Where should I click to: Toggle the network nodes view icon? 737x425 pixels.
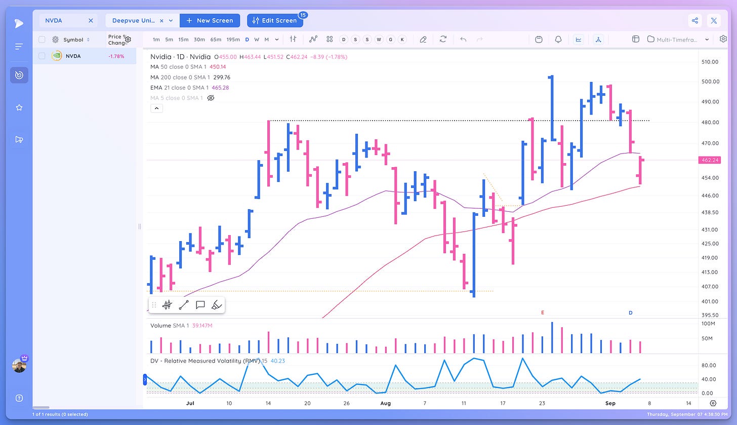[x=598, y=39]
